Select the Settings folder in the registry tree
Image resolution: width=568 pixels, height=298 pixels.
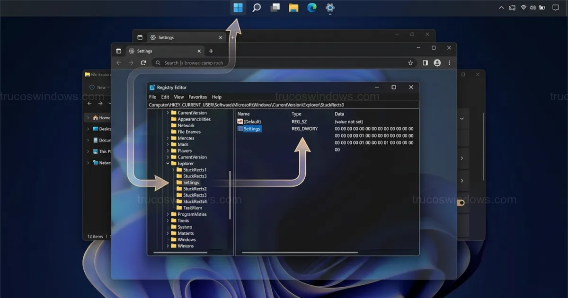(x=191, y=183)
